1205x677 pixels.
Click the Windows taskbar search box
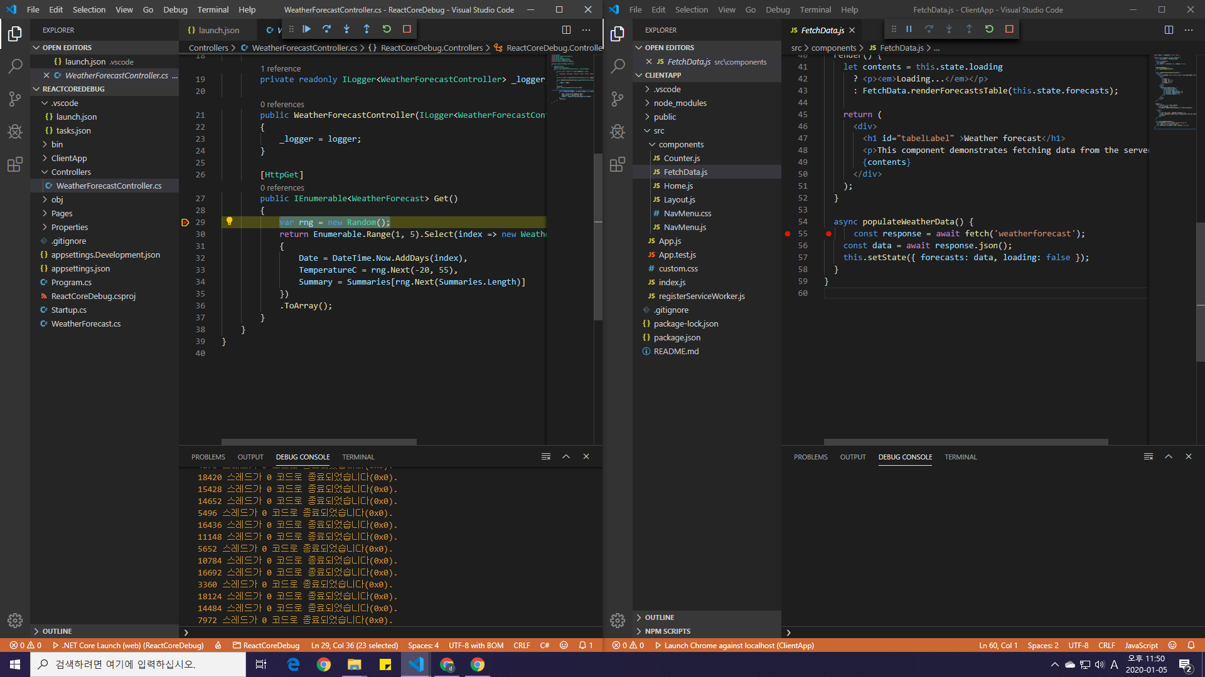tap(138, 664)
